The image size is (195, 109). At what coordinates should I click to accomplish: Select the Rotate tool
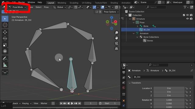click(x=5, y=38)
